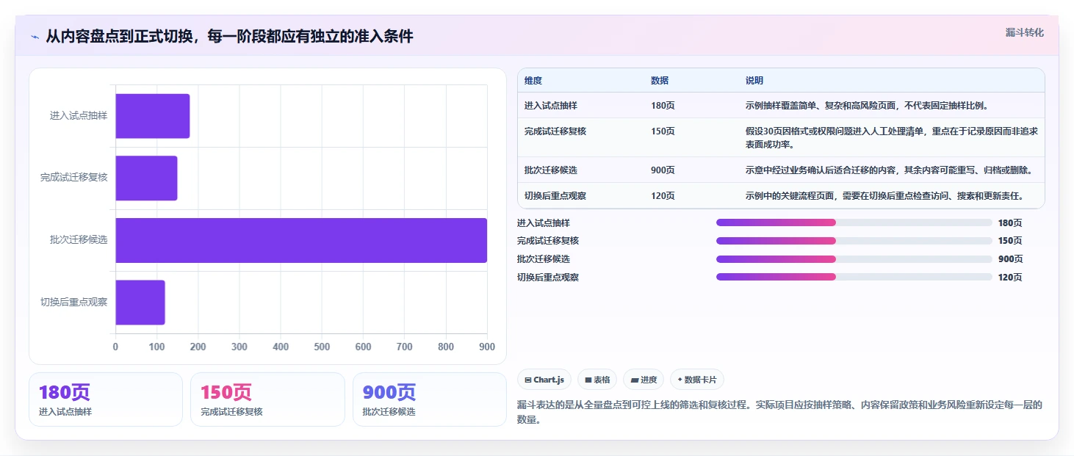The width and height of the screenshot is (1074, 456).
Task: Select the Chart.js chip
Action: [x=544, y=380]
